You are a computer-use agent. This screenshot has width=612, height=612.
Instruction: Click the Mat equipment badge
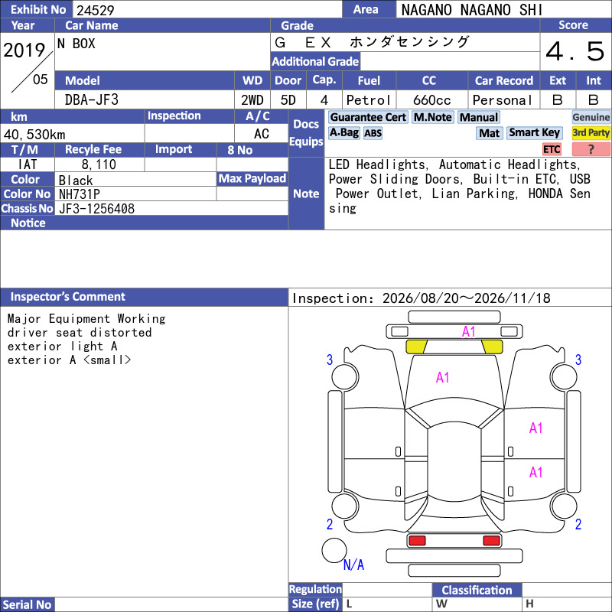coord(489,133)
